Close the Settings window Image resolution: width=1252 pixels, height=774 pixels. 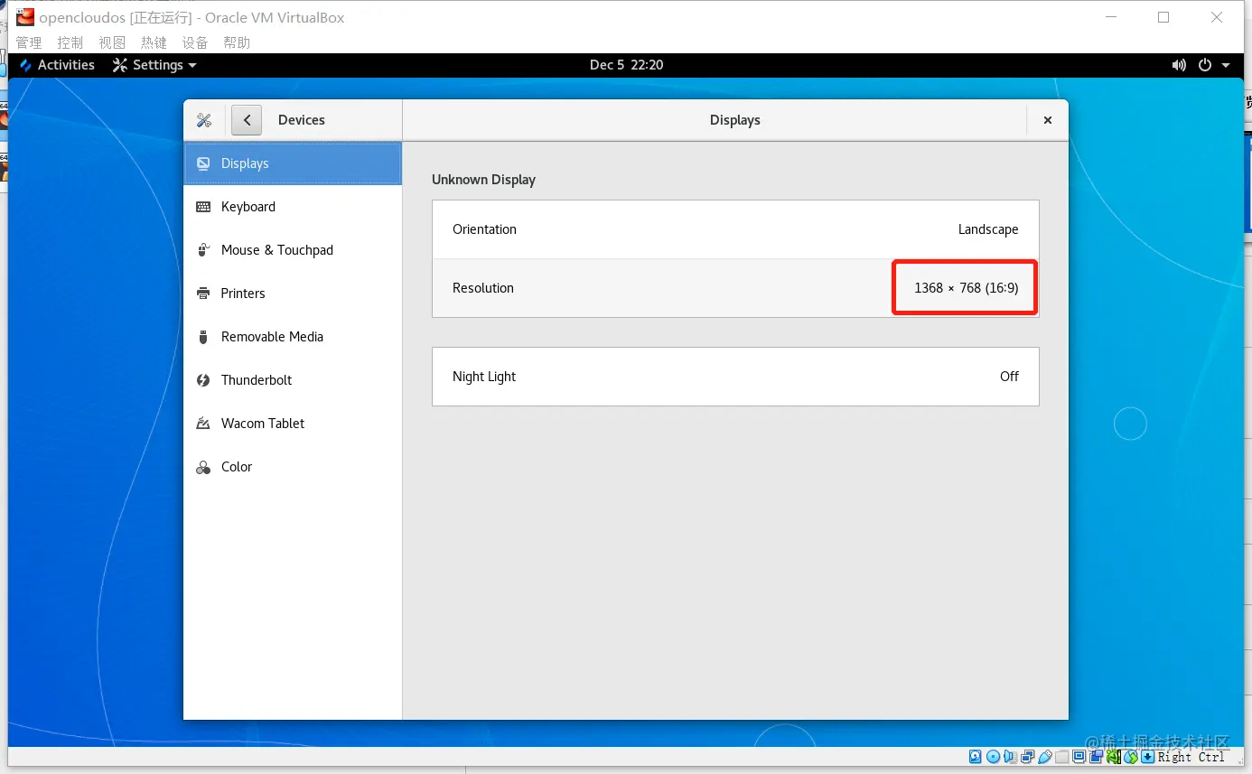pyautogui.click(x=1048, y=120)
